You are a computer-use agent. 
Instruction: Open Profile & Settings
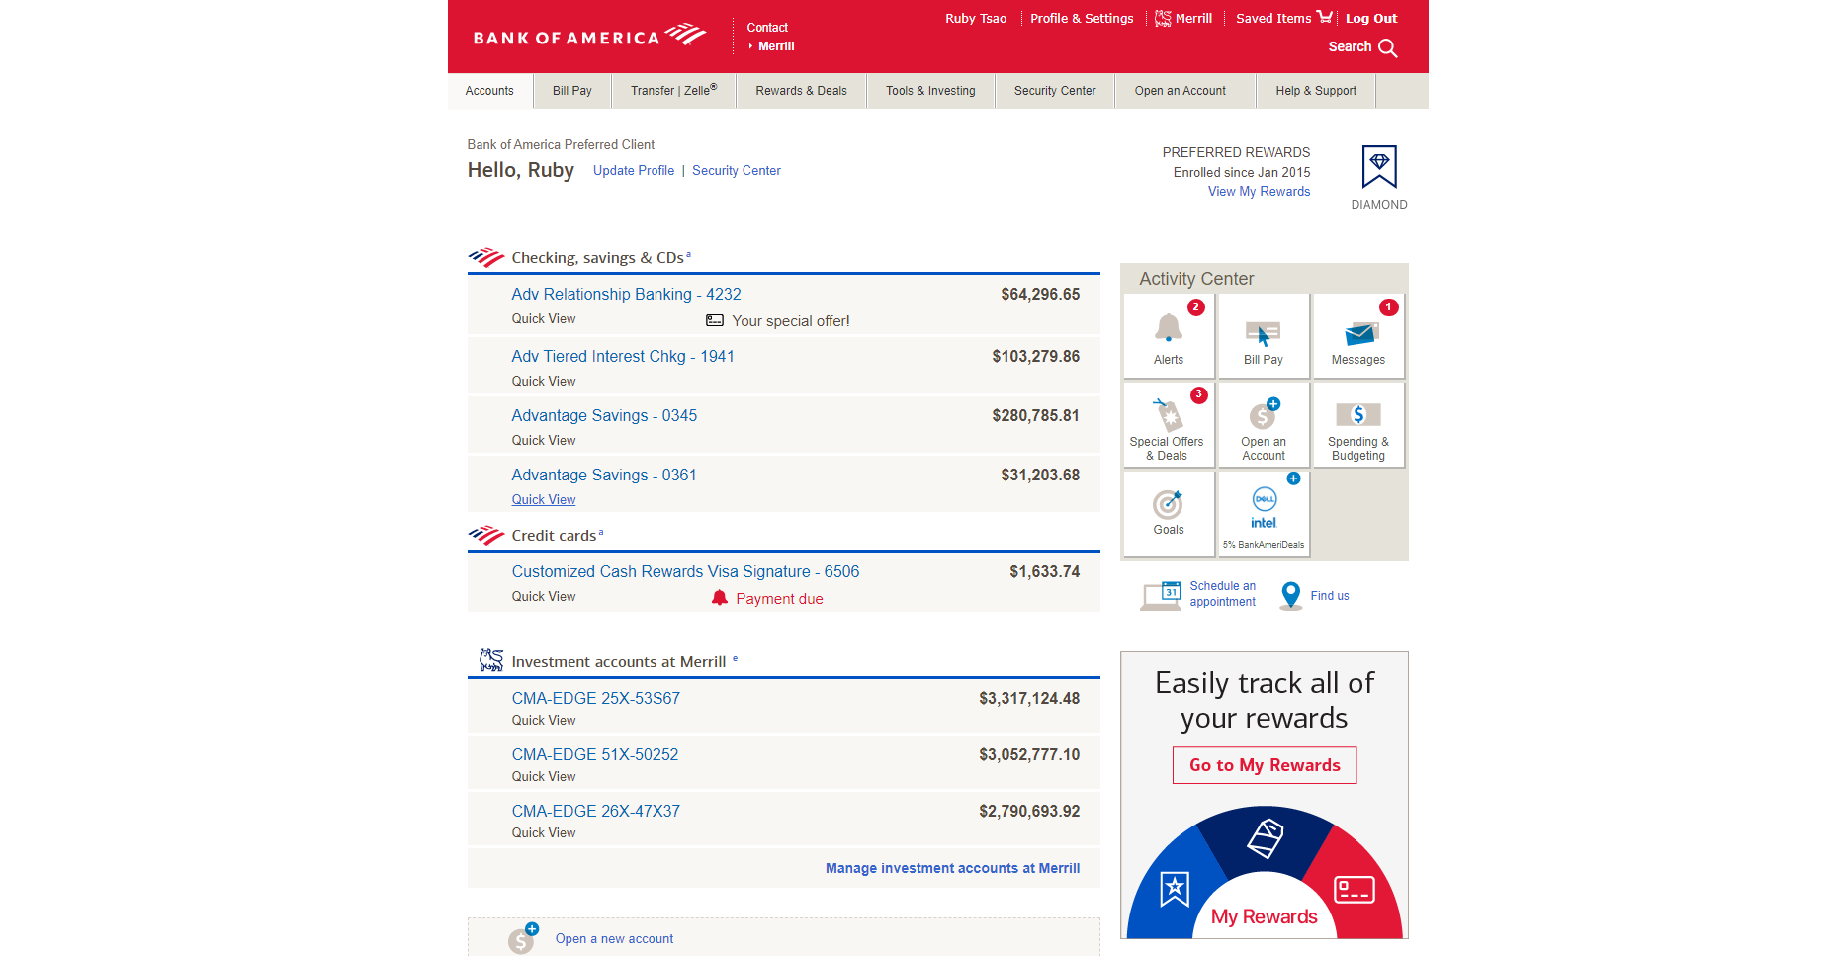tap(1082, 18)
